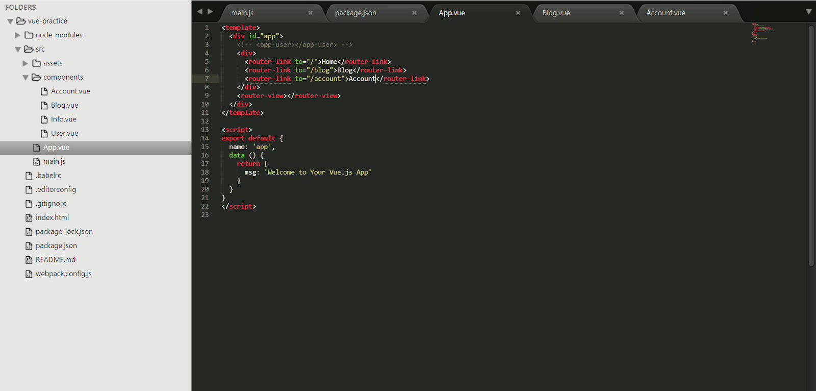Expand the assets folder arrow
816x391 pixels.
click(x=25, y=63)
